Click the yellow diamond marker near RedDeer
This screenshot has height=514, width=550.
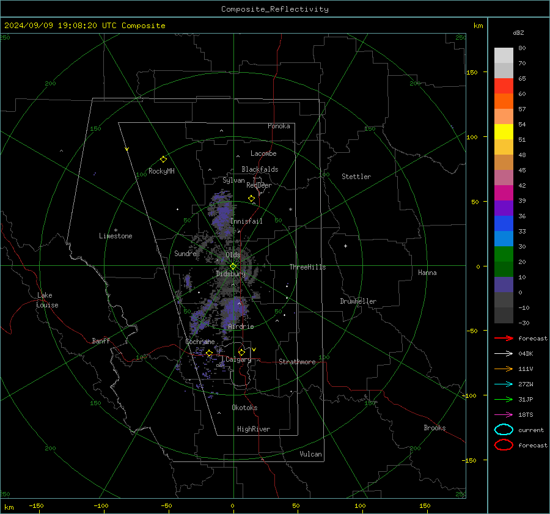point(251,199)
